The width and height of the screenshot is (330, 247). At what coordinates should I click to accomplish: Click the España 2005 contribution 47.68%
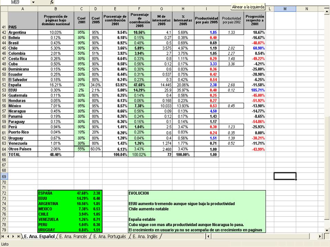pos(140,85)
